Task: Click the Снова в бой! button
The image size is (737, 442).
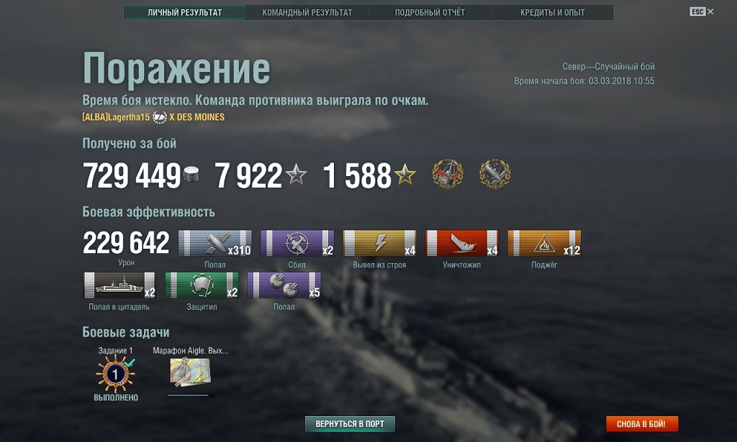Action: 641,424
